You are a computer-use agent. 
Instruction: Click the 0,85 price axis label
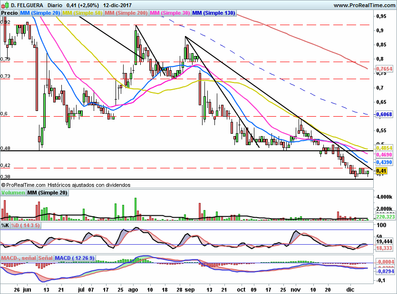[x=381, y=45]
